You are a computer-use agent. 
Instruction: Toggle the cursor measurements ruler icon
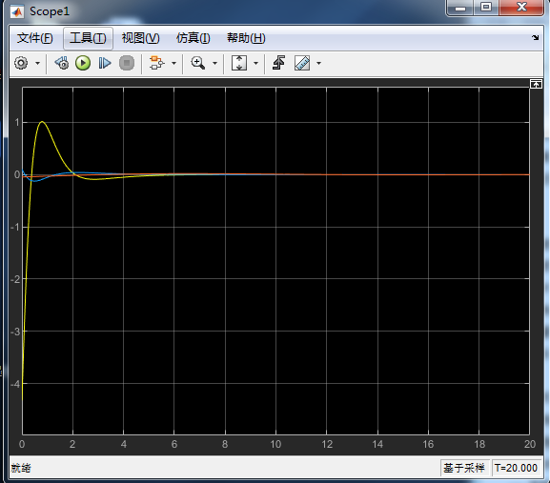click(x=302, y=64)
